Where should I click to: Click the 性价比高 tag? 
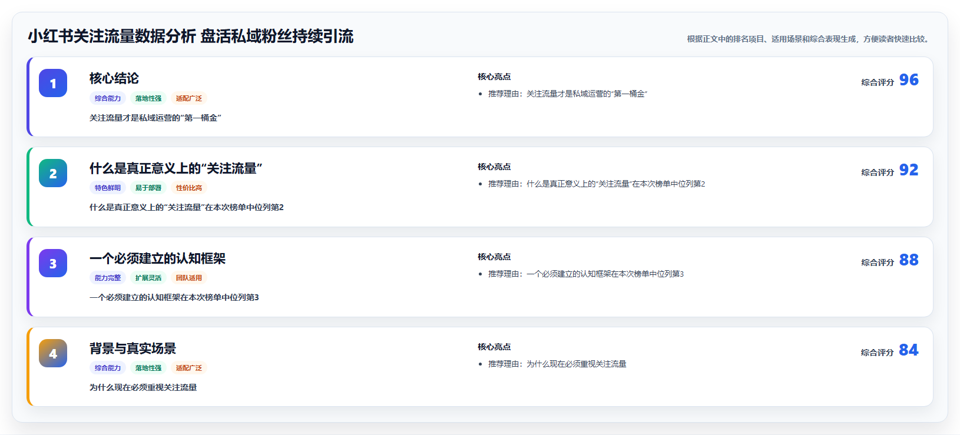[x=189, y=188]
